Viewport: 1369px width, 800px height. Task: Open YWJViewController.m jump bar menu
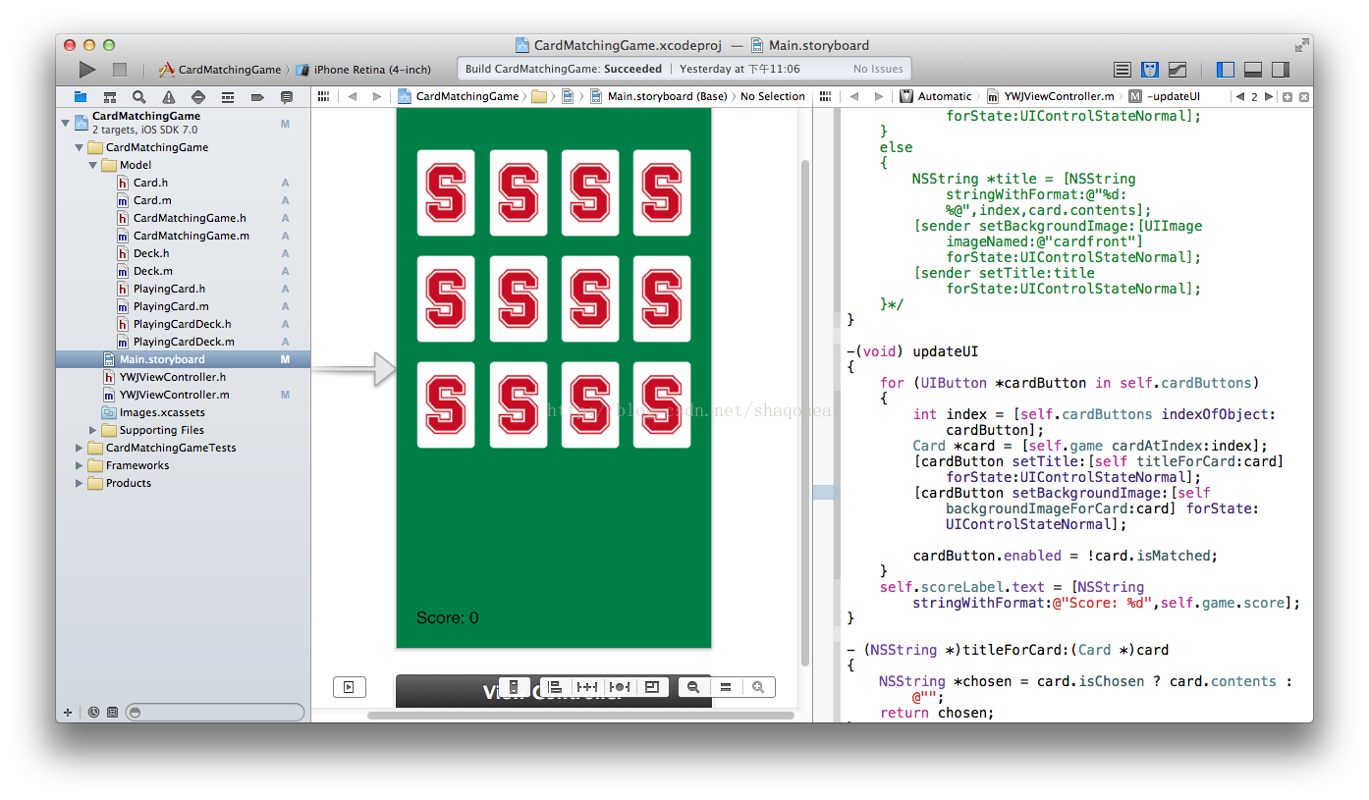click(x=1052, y=96)
